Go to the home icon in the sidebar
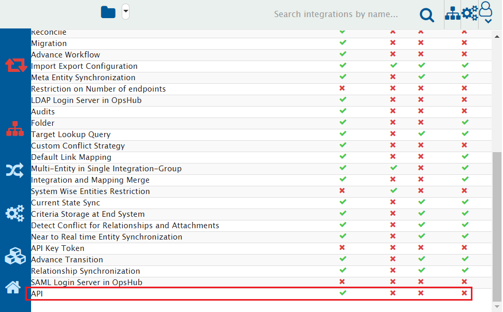The width and height of the screenshot is (503, 312). pyautogui.click(x=13, y=287)
